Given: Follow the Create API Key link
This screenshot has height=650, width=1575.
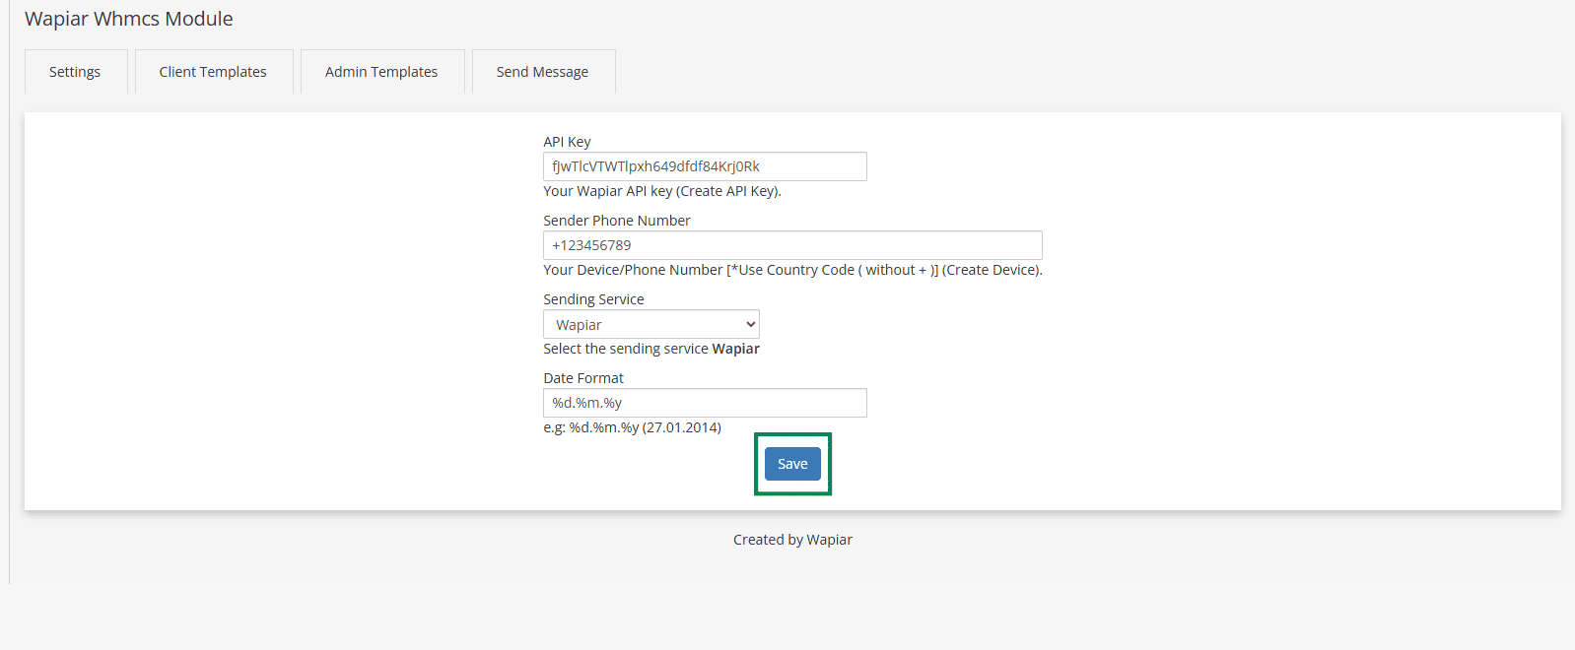Looking at the screenshot, I should coord(727,191).
